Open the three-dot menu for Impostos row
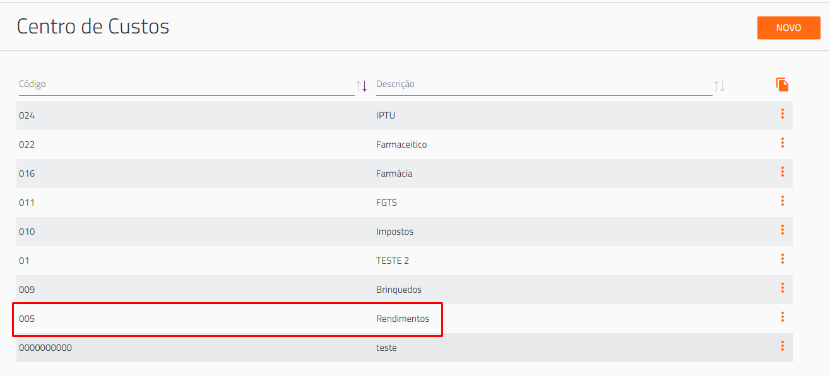Image resolution: width=830 pixels, height=376 pixels. pos(782,230)
